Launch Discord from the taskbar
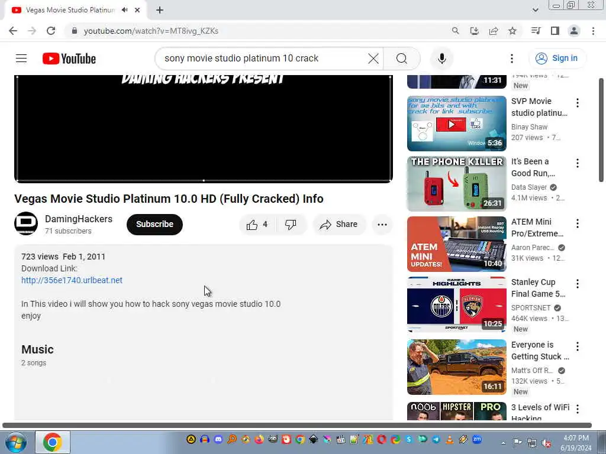Screen dimensions: 606x454 coord(218,439)
